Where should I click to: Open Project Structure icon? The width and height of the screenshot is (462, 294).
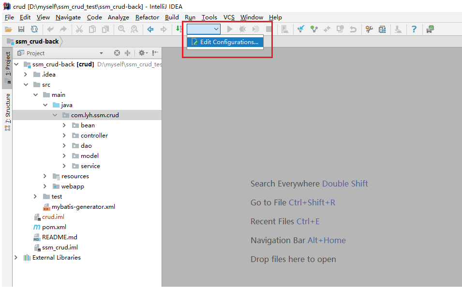point(382,29)
